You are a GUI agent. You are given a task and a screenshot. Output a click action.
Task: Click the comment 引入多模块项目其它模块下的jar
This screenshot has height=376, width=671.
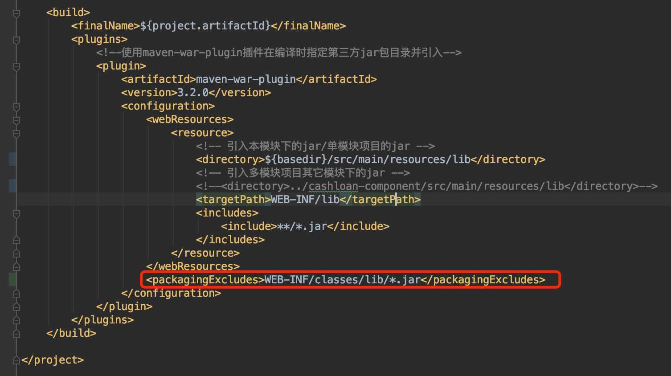[303, 173]
